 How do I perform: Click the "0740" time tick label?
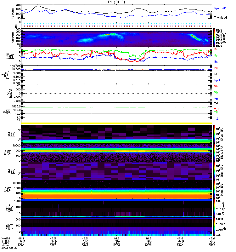(x=180, y=245)
